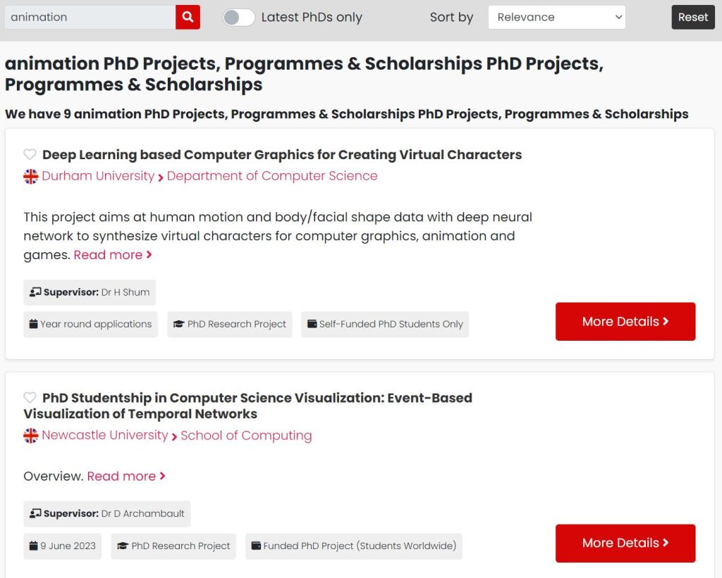The width and height of the screenshot is (722, 578).
Task: Open More Details for Durham project
Action: [625, 322]
